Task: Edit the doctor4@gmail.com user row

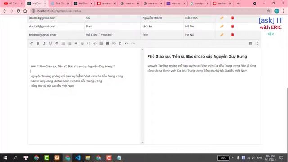Action: tap(222, 18)
